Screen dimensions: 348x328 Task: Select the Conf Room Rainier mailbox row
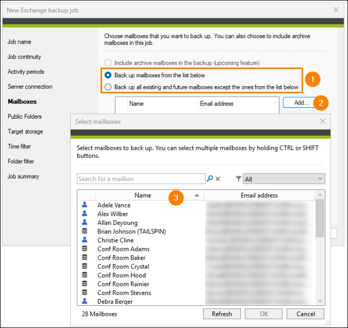point(197,284)
